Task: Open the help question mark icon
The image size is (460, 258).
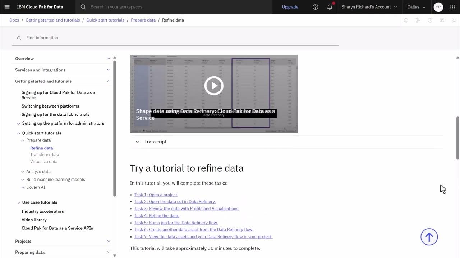Action: [x=316, y=7]
